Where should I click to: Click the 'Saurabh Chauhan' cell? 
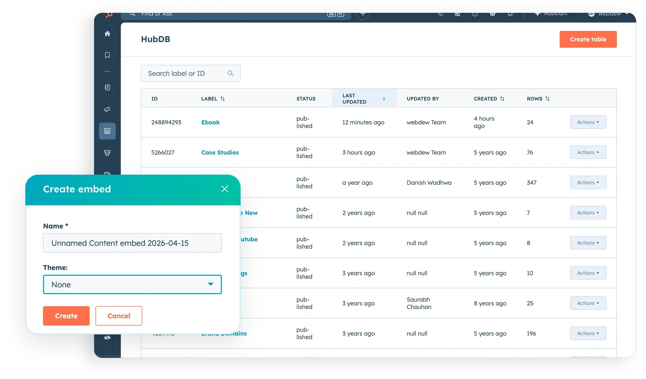tap(419, 303)
